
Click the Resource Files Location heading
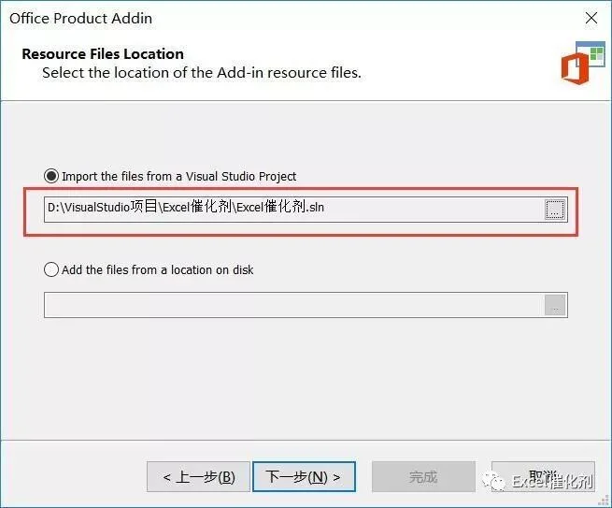click(103, 54)
